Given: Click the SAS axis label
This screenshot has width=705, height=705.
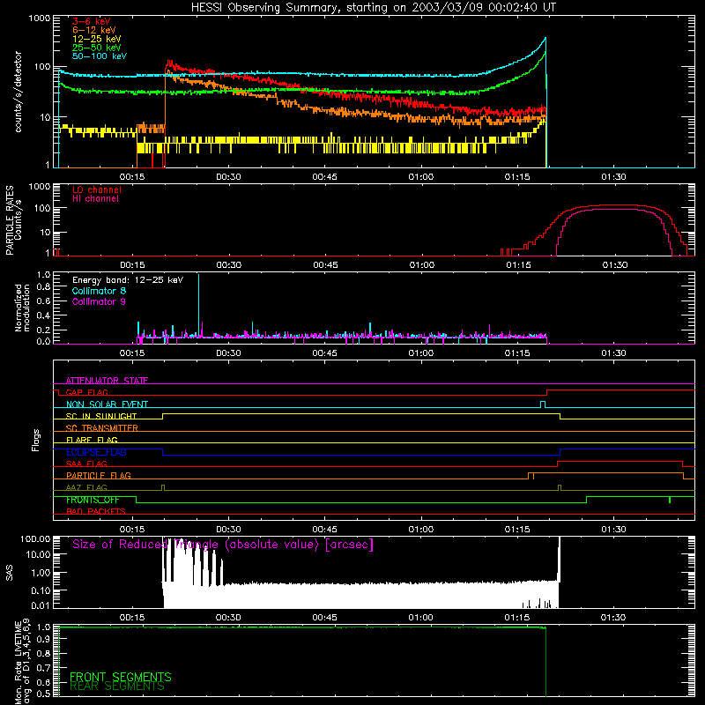Looking at the screenshot, I should [x=9, y=573].
